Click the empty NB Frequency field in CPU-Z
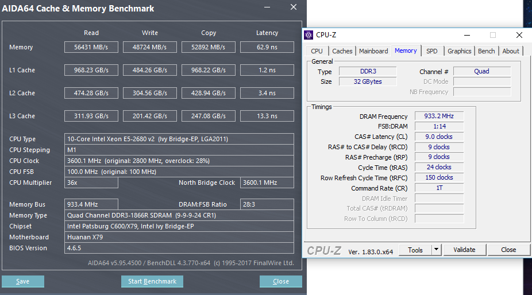 pos(482,92)
